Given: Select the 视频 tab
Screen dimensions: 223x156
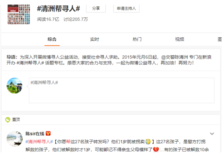Looking at the screenshot, I should click(x=180, y=39).
